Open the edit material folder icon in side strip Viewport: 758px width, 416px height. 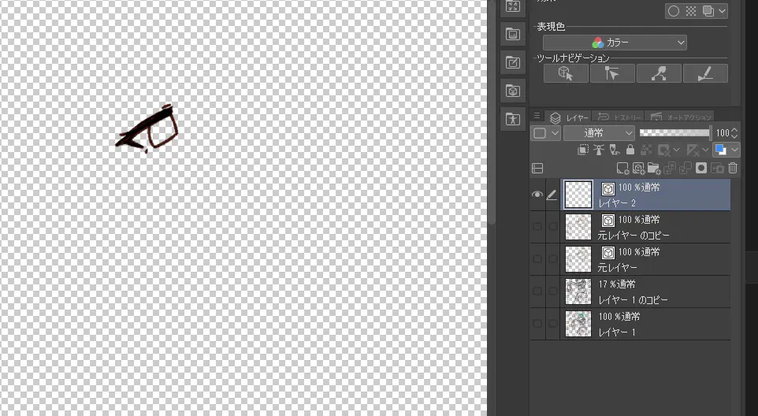[512, 62]
